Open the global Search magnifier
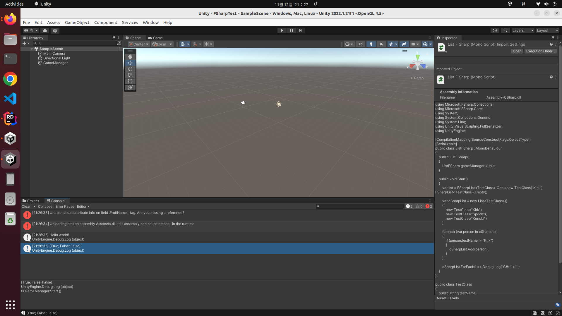This screenshot has width=562, height=316. [x=505, y=30]
